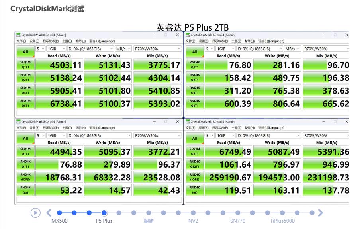
Task: Click the SN770 text label under the timeline
Action: (x=238, y=221)
